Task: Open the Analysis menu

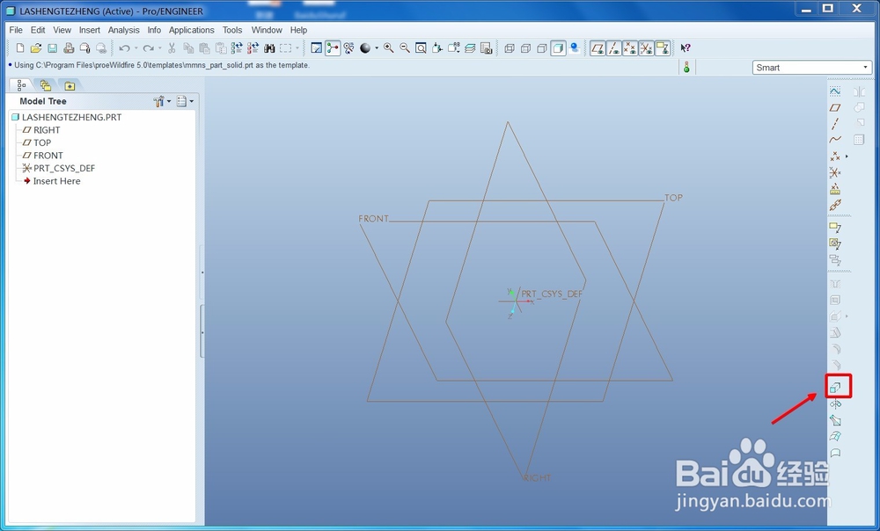Action: pos(123,30)
